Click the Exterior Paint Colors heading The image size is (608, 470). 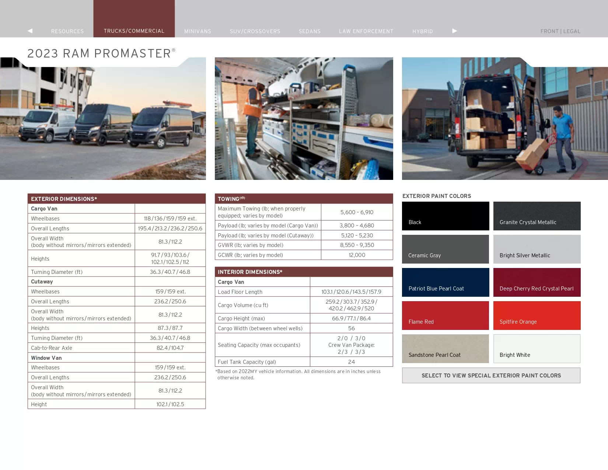(x=437, y=196)
